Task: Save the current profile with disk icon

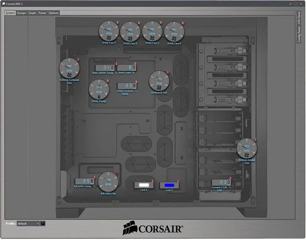Action: pos(43,223)
